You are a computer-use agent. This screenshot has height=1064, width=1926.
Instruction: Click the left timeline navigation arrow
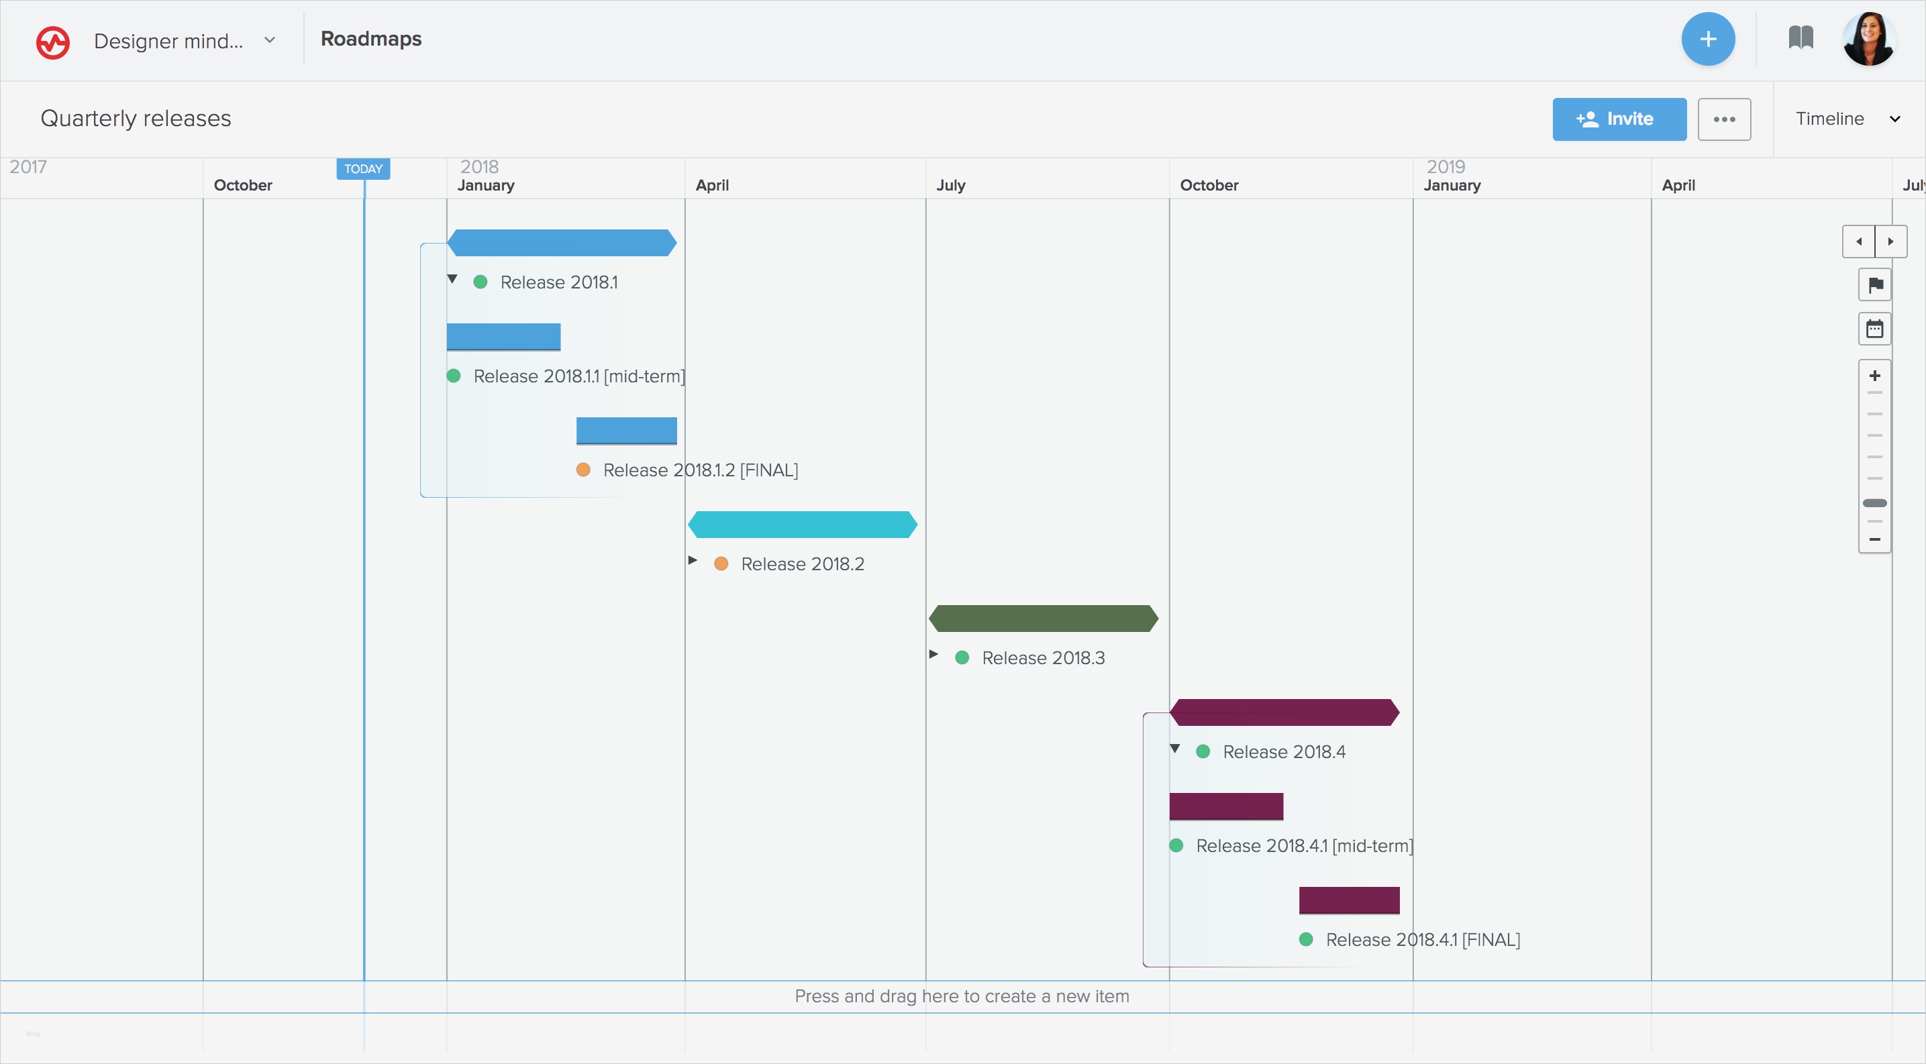(x=1860, y=242)
